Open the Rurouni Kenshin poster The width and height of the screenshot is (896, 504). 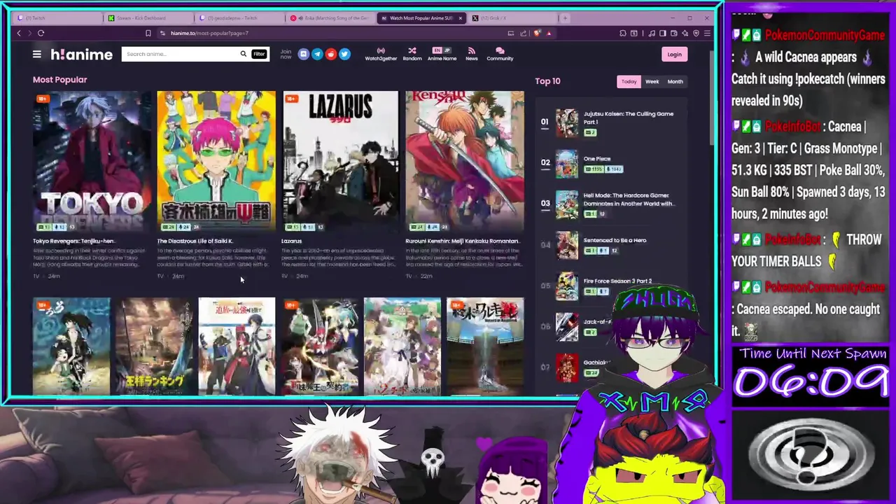pyautogui.click(x=465, y=161)
